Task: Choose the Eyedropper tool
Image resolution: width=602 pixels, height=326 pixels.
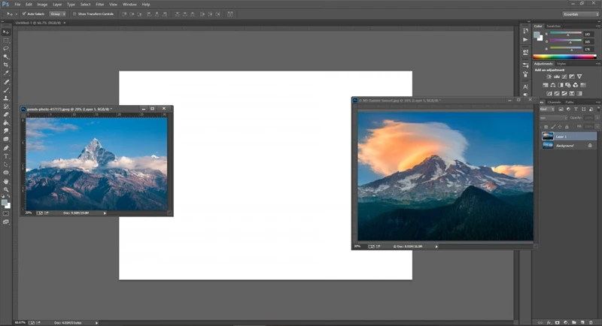Action: [6, 73]
